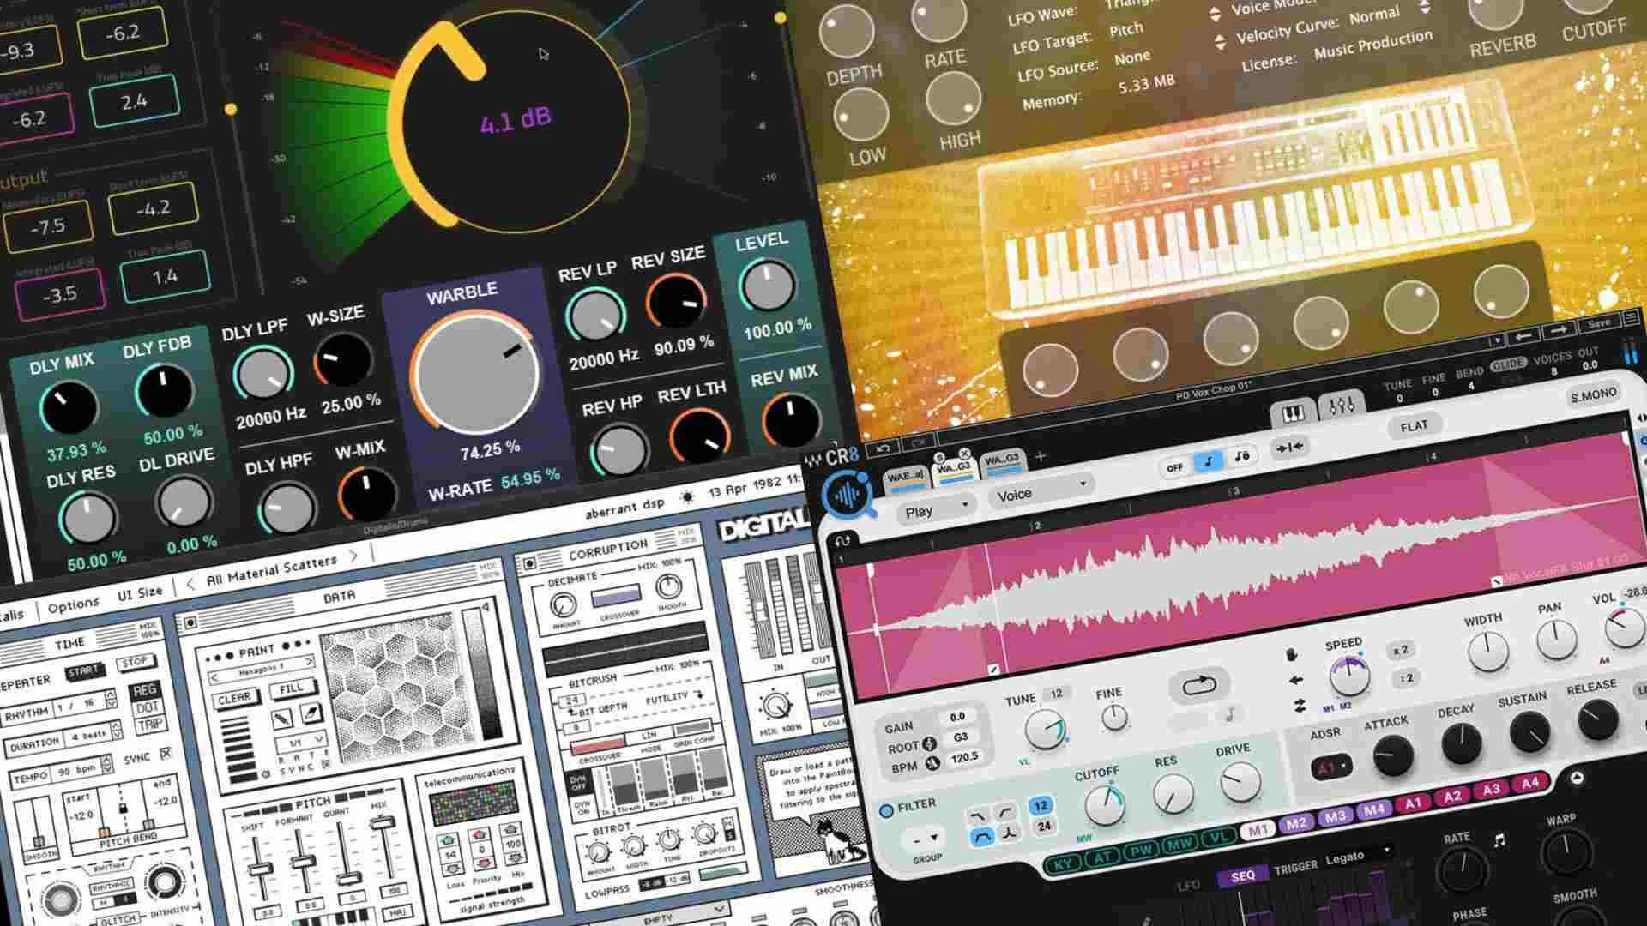Adjust the pitch SHIFT fader
Screen dimensions: 1647x926
click(258, 868)
